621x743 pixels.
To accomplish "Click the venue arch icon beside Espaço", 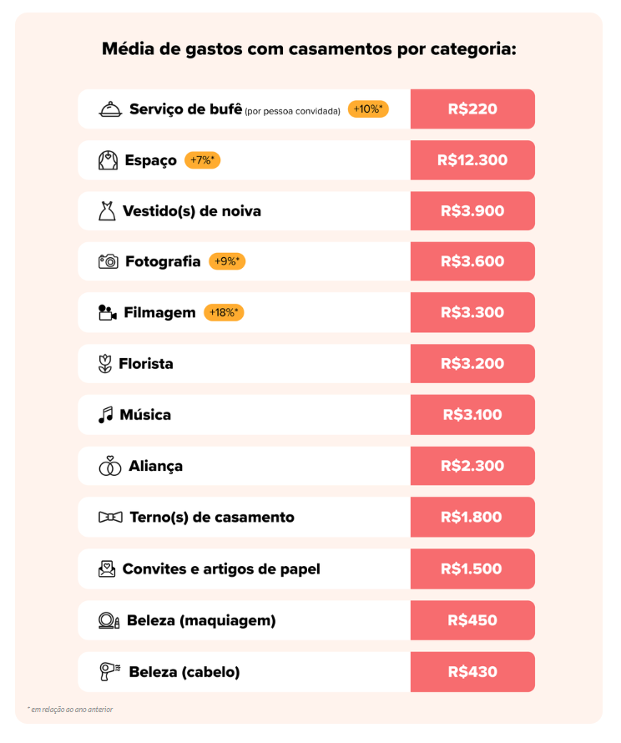I will click(x=109, y=160).
